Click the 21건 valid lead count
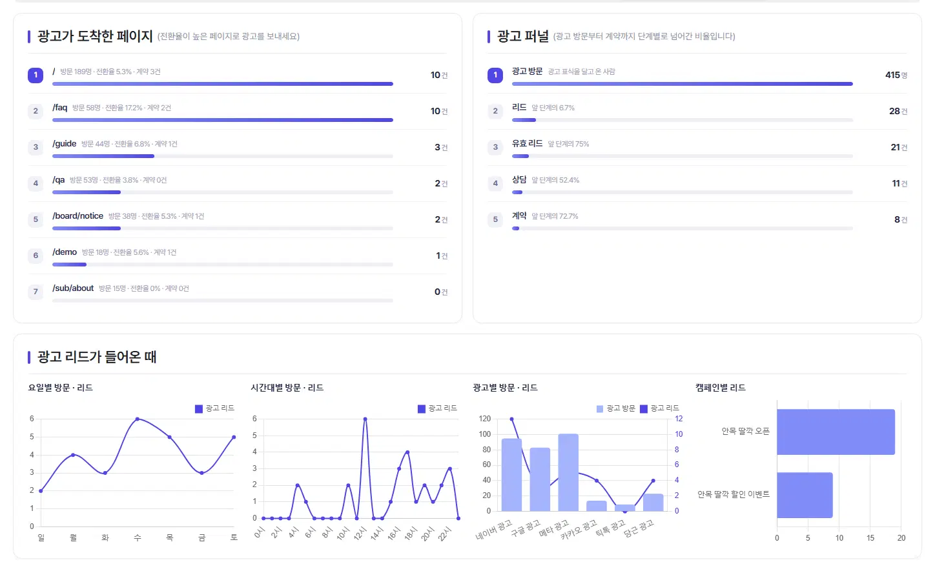Image resolution: width=935 pixels, height=571 pixels. (x=899, y=147)
